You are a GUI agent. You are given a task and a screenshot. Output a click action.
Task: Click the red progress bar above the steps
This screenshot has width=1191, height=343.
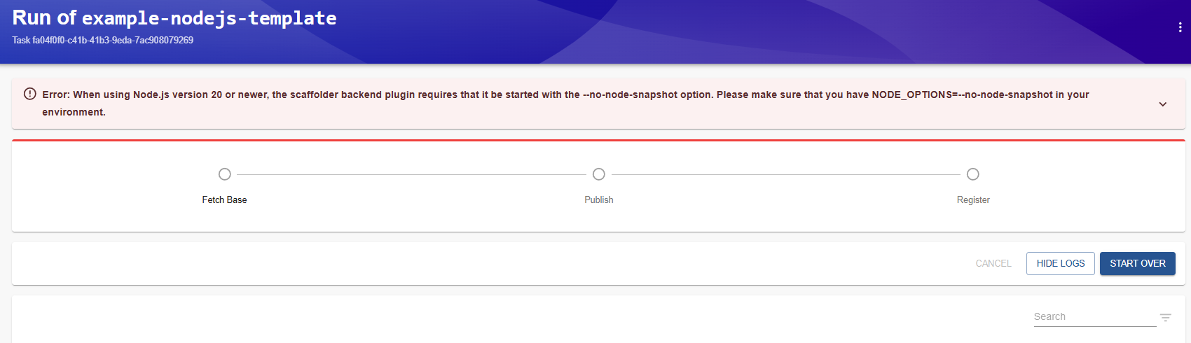(598, 140)
